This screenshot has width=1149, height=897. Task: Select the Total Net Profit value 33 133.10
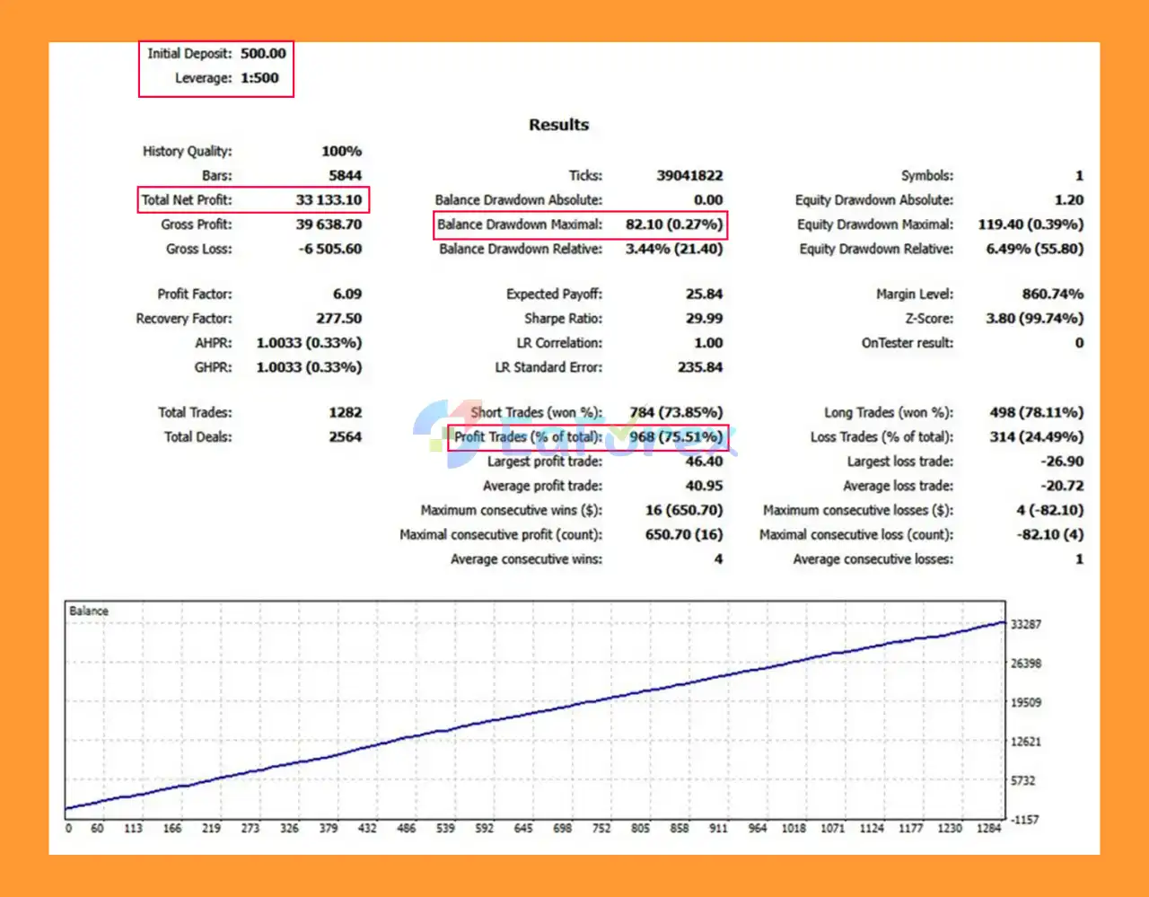tap(329, 200)
